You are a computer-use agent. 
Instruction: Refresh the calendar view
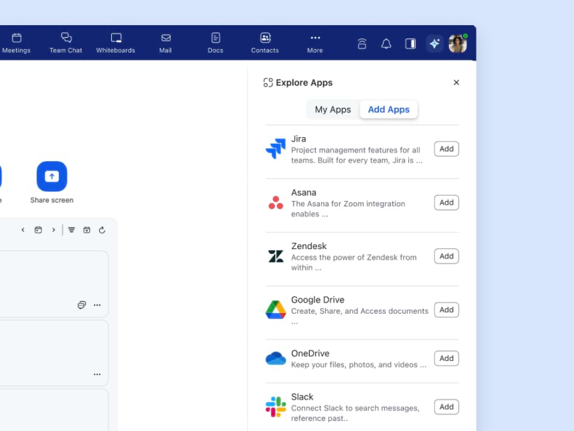tap(102, 229)
